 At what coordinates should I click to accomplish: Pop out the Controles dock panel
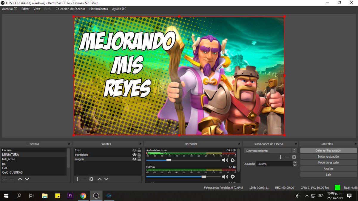[355, 144]
